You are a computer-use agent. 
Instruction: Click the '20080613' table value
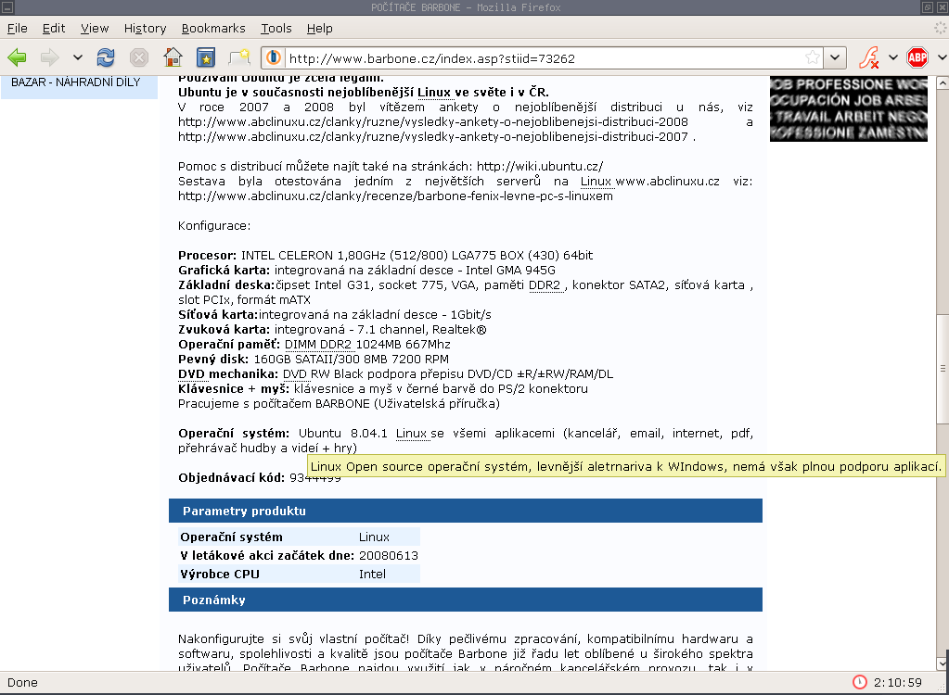pos(389,556)
